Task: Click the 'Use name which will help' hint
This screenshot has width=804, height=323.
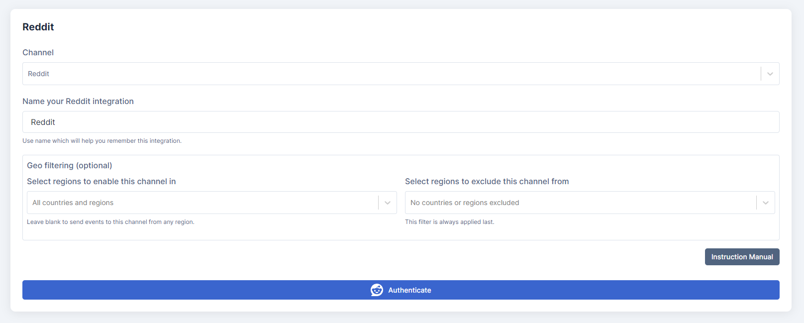Action: [102, 141]
